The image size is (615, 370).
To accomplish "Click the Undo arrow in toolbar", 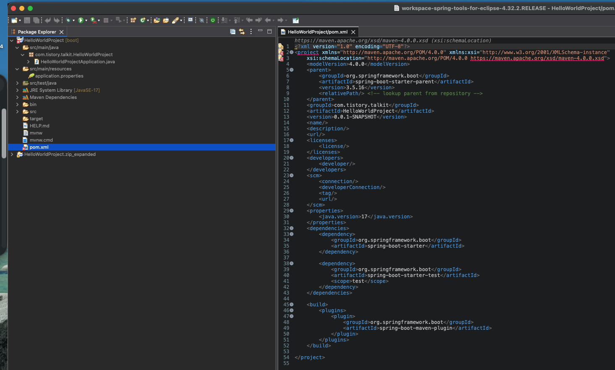I will point(48,20).
